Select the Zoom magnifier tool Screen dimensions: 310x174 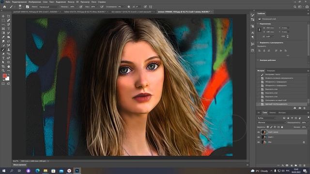click(3, 71)
